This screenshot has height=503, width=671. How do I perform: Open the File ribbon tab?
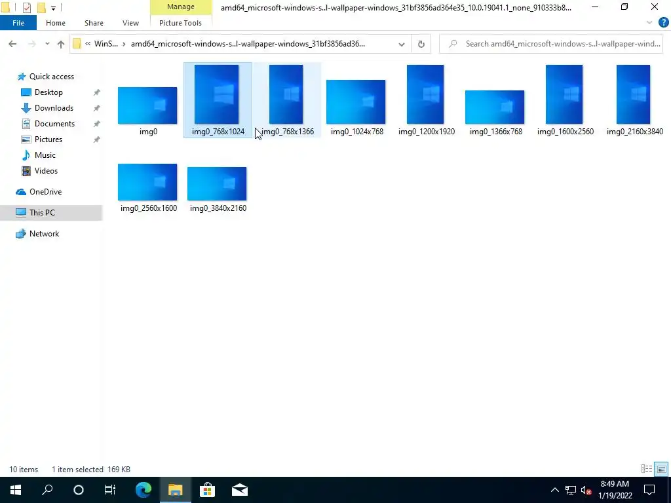tap(18, 23)
